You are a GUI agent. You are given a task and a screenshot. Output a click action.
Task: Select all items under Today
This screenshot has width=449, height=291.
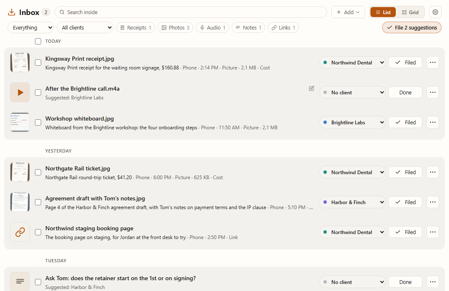coord(38,41)
